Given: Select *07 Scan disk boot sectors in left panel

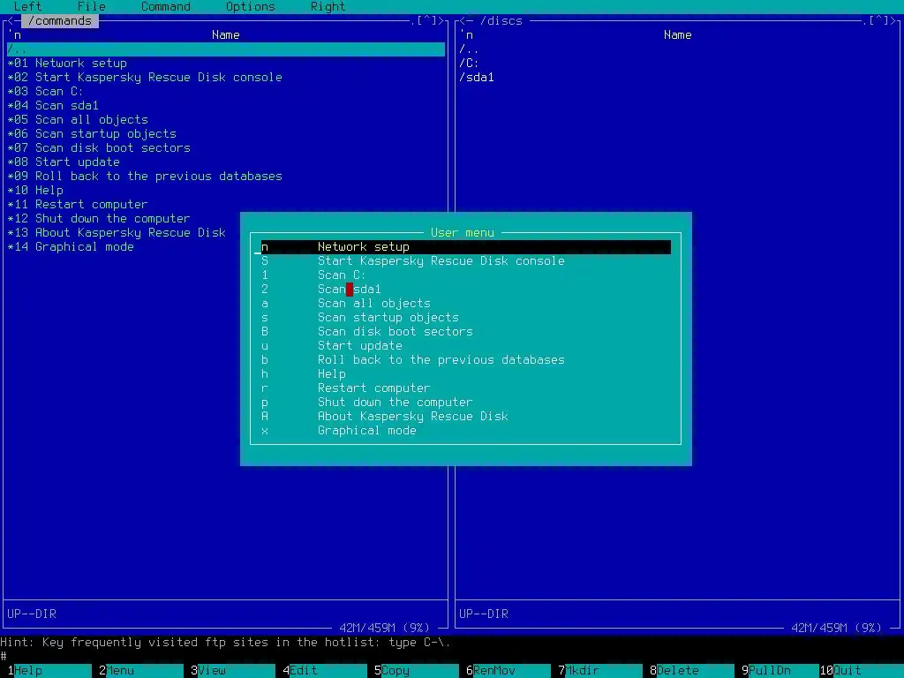Looking at the screenshot, I should tap(226, 148).
